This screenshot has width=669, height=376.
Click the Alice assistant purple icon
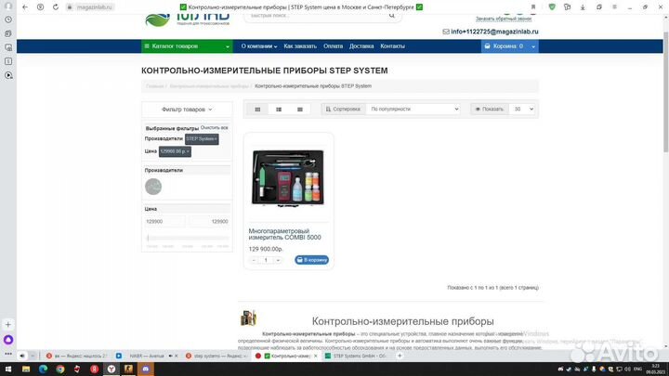(9, 340)
